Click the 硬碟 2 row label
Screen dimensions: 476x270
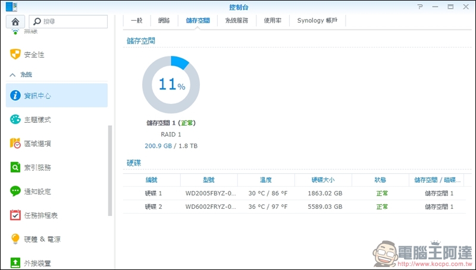click(154, 207)
